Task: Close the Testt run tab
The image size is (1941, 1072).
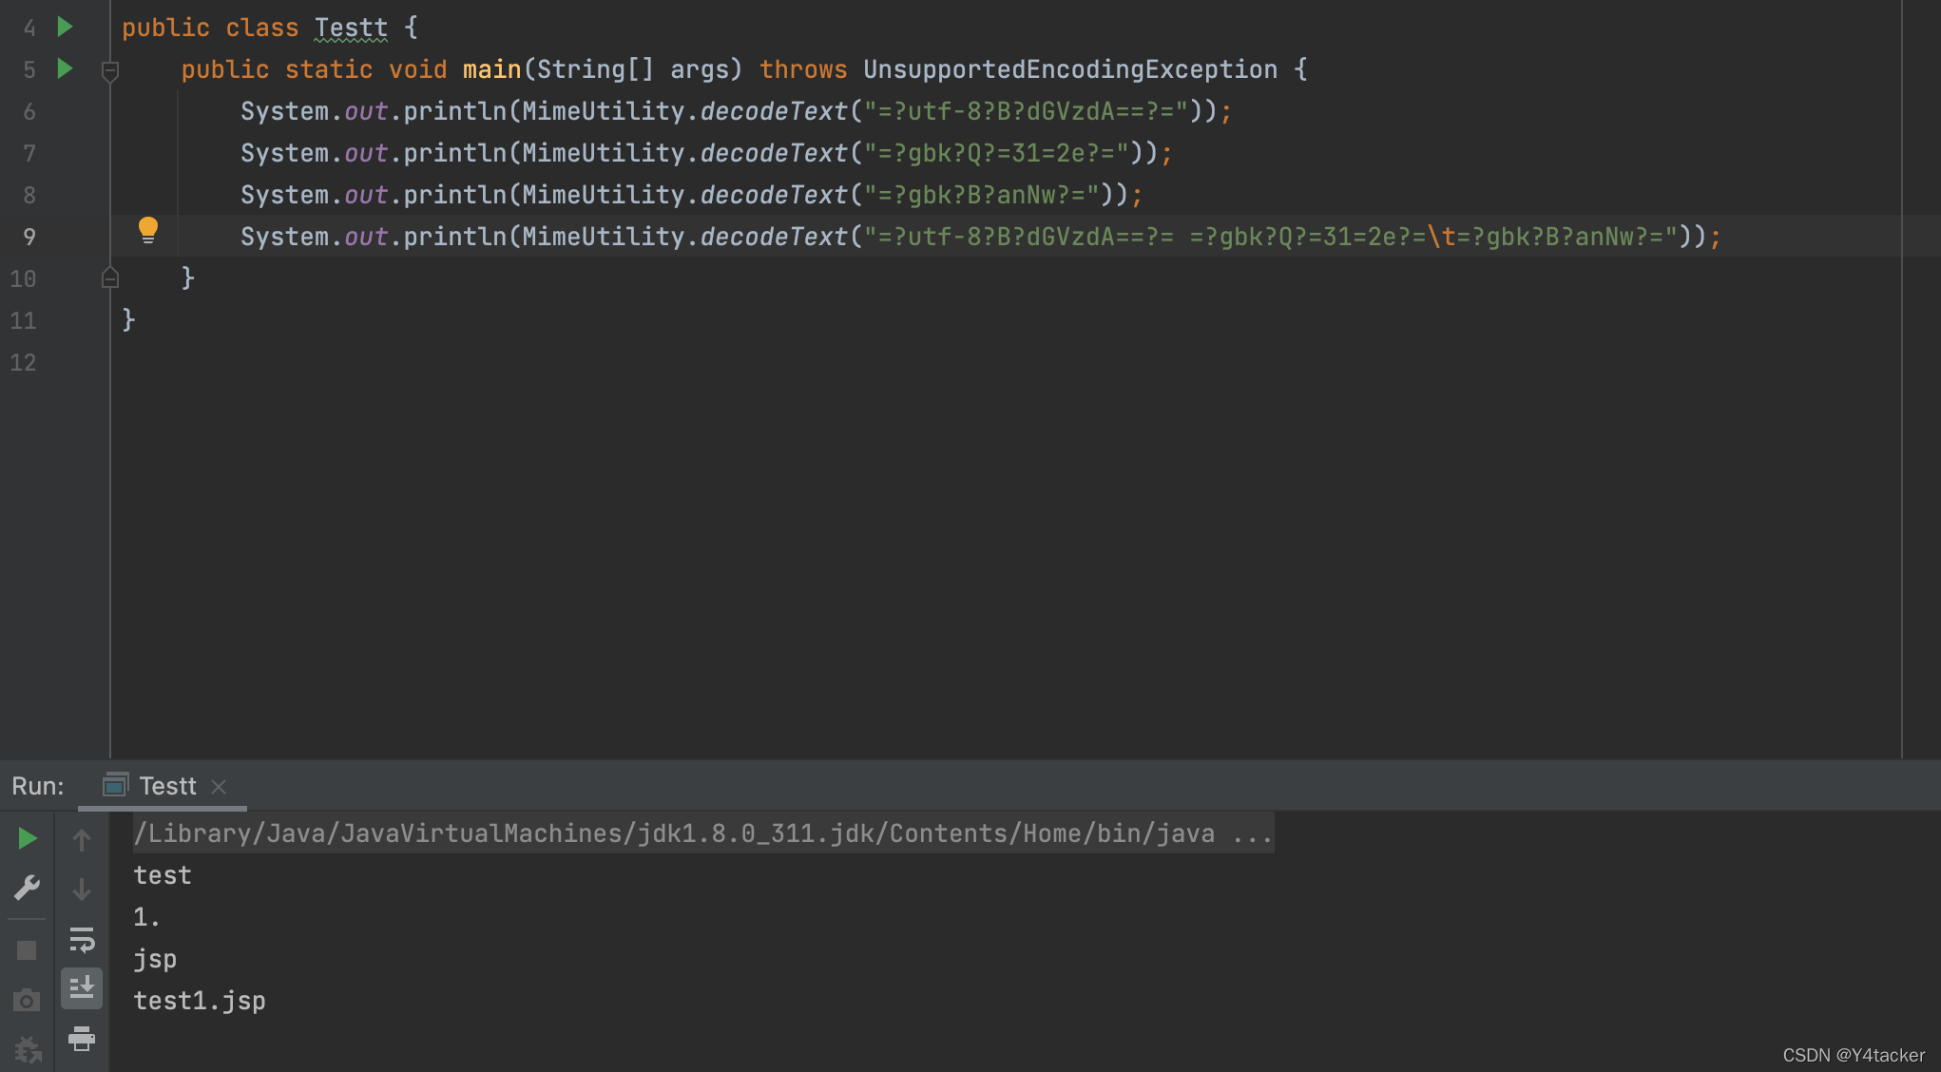Action: pos(219,786)
